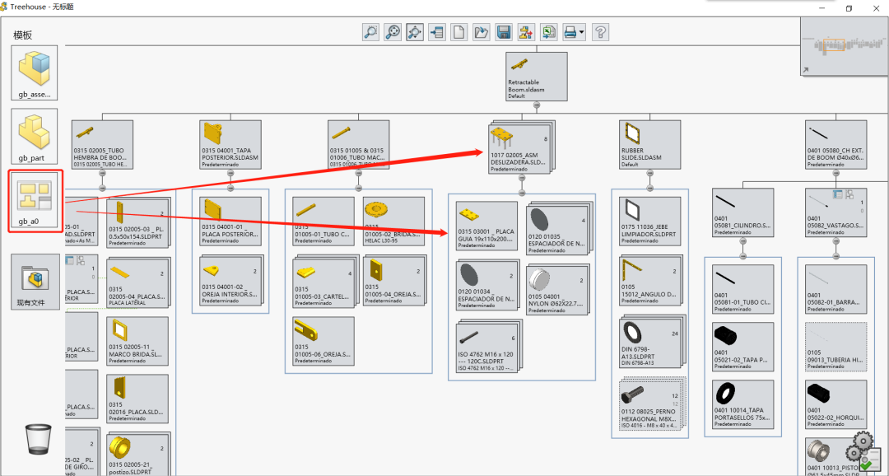Collapse 0315 01005 TUBO MAC node toggle beneath it

click(358, 173)
